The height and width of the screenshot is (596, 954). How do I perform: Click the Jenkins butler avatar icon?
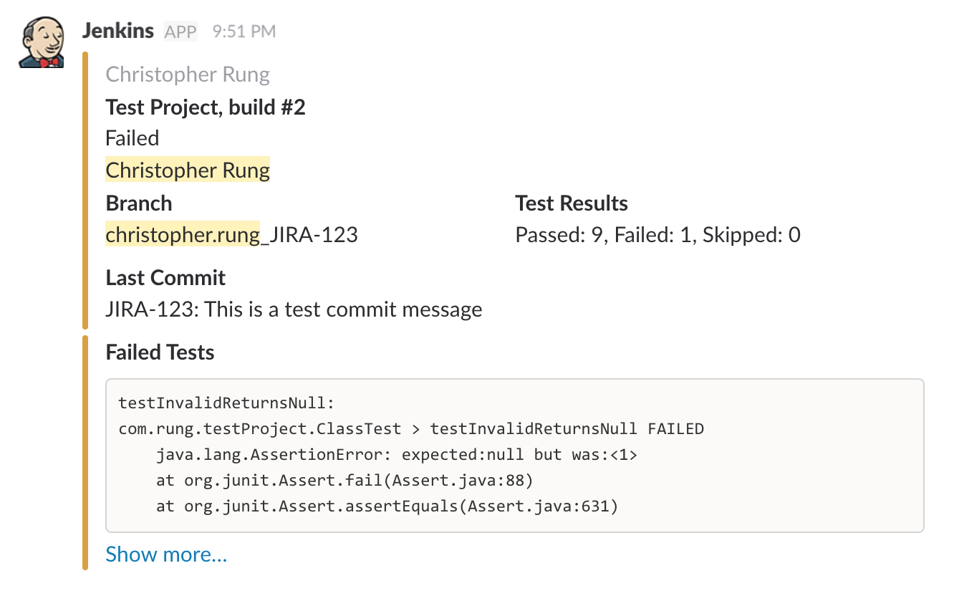pyautogui.click(x=42, y=43)
